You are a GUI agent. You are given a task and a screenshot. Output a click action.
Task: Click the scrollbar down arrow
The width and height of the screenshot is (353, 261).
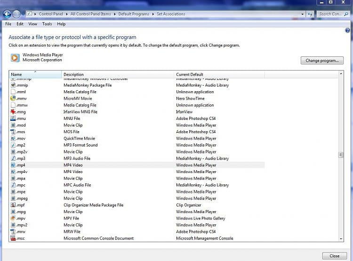(x=341, y=239)
